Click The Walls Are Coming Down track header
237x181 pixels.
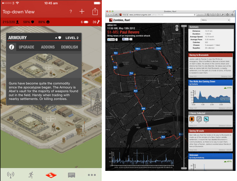tap(210, 82)
